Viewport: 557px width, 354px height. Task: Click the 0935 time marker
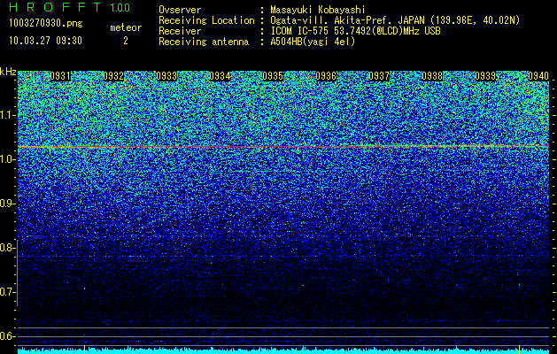click(273, 76)
